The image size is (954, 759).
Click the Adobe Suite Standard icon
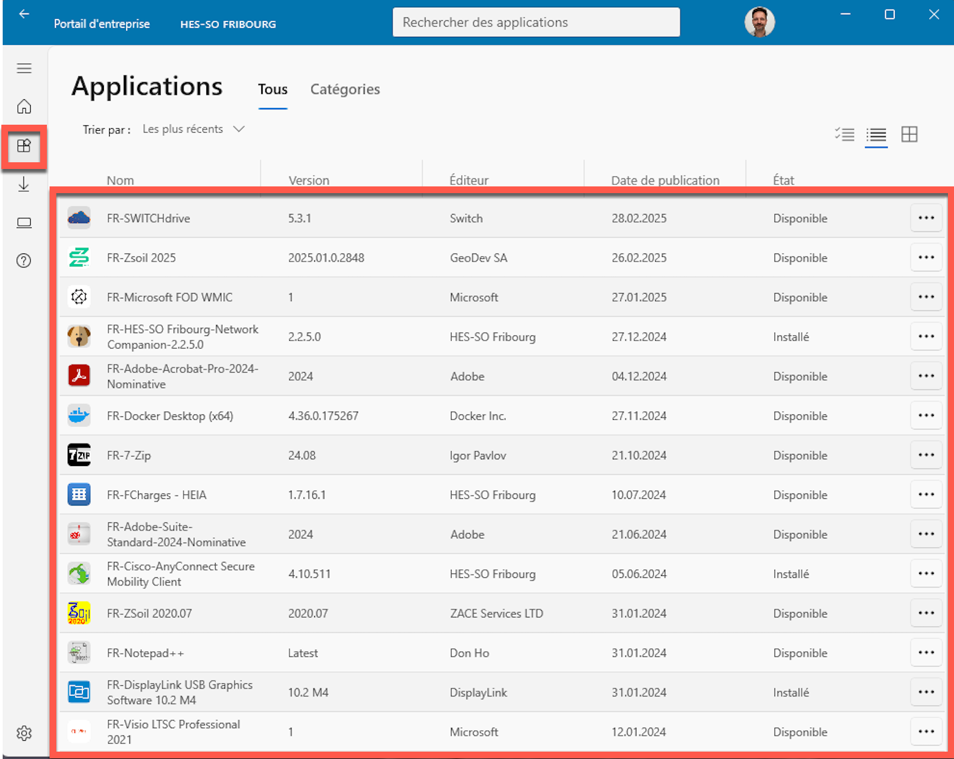pyautogui.click(x=79, y=534)
